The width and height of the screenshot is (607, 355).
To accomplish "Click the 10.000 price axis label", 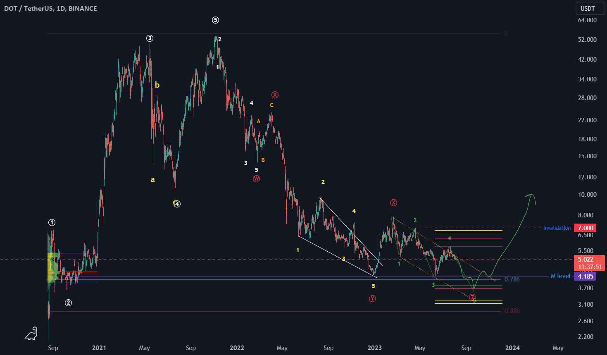I will [587, 195].
